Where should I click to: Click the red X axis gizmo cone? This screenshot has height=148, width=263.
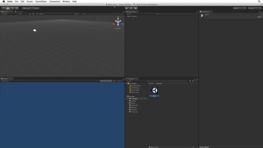pos(115,23)
